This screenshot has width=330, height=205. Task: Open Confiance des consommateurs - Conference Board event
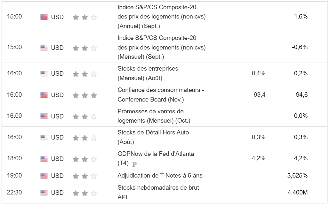[161, 95]
